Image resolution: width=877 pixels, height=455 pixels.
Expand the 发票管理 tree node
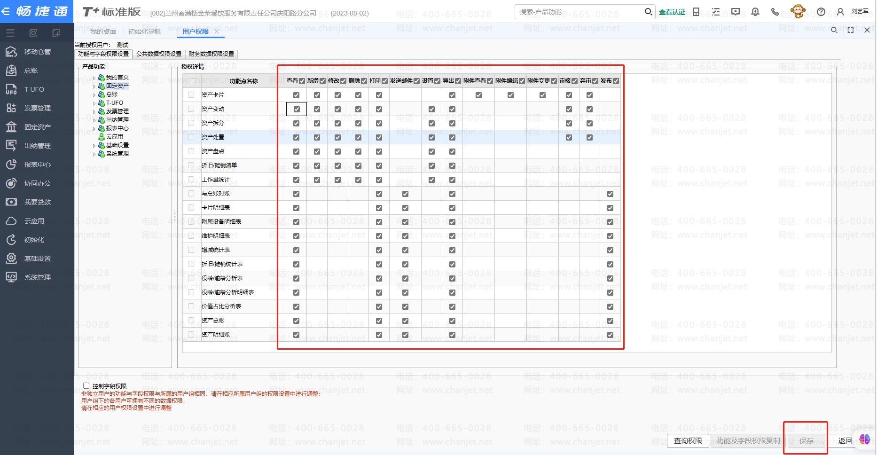click(x=94, y=112)
